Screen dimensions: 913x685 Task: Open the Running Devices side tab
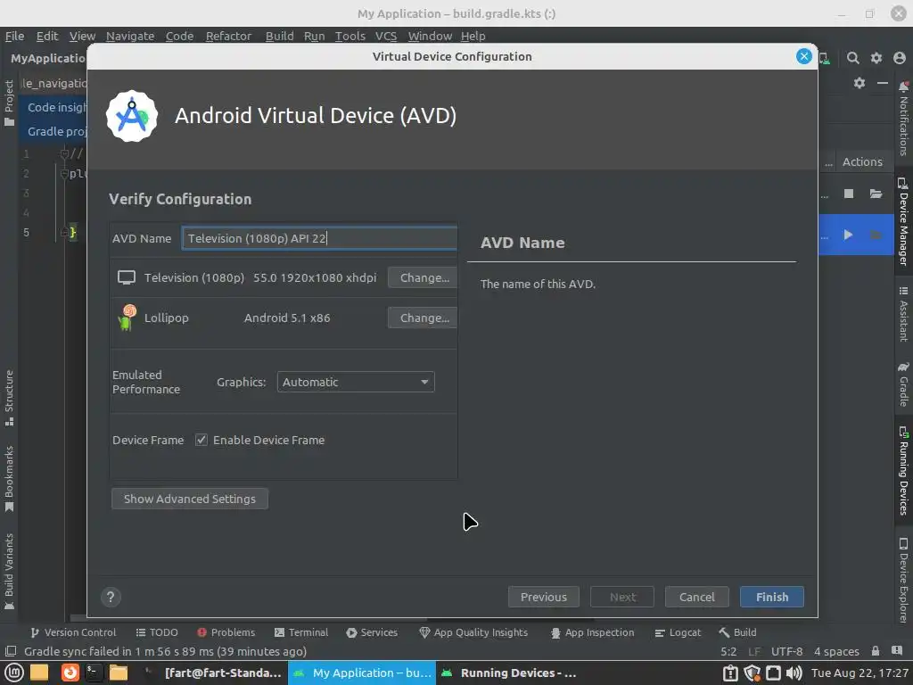[x=903, y=471]
